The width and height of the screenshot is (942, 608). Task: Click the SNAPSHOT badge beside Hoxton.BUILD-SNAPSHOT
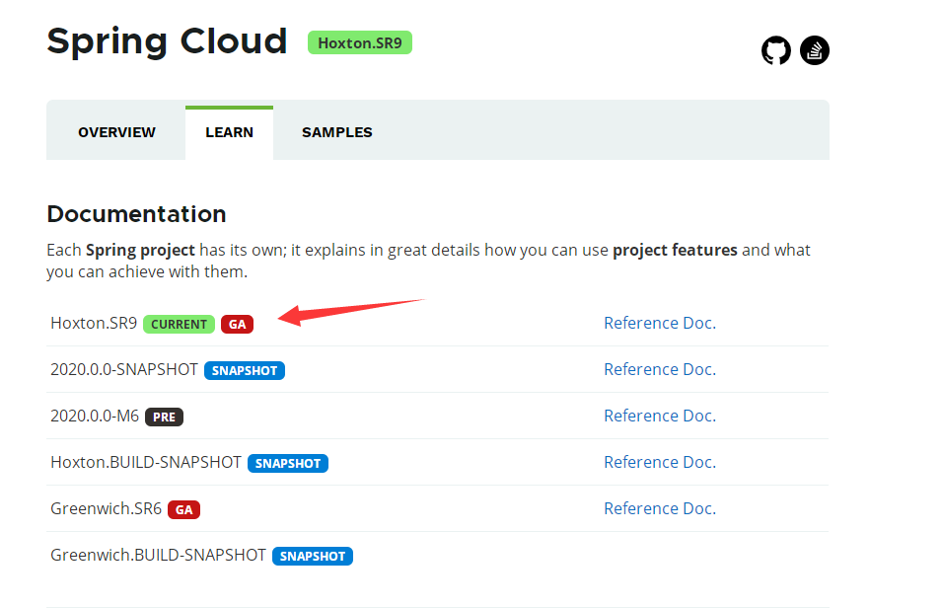[x=288, y=463]
